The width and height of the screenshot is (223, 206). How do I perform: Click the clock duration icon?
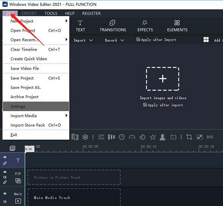point(122,137)
